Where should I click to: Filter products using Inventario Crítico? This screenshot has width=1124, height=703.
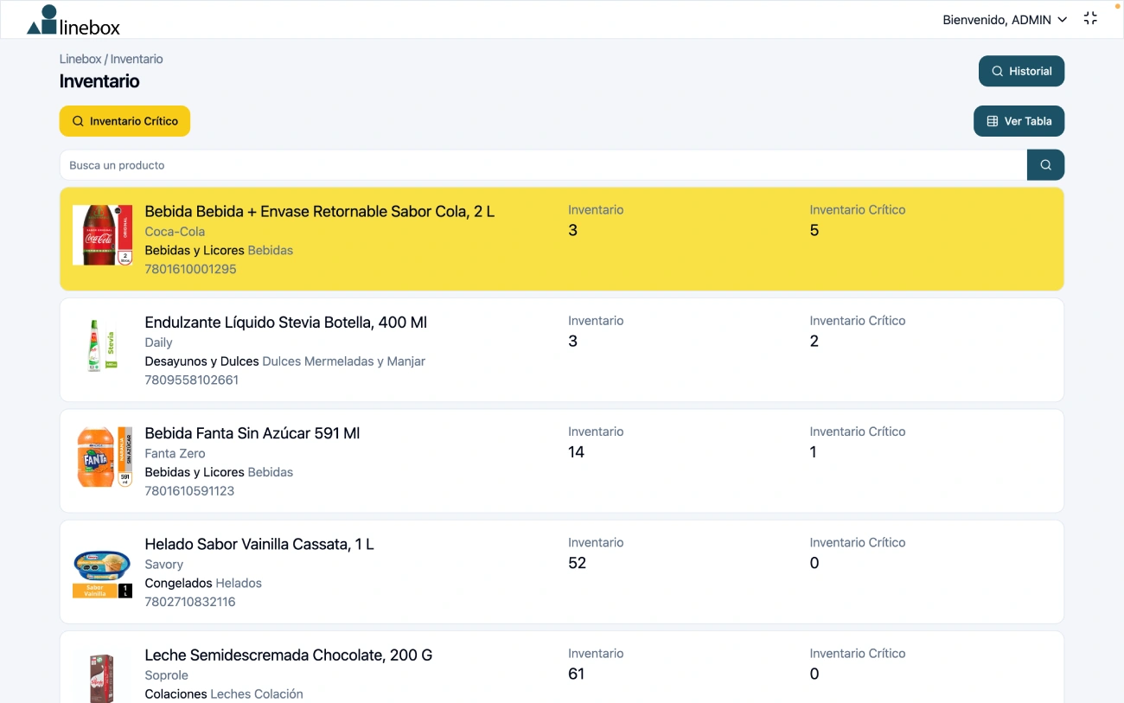[125, 121]
